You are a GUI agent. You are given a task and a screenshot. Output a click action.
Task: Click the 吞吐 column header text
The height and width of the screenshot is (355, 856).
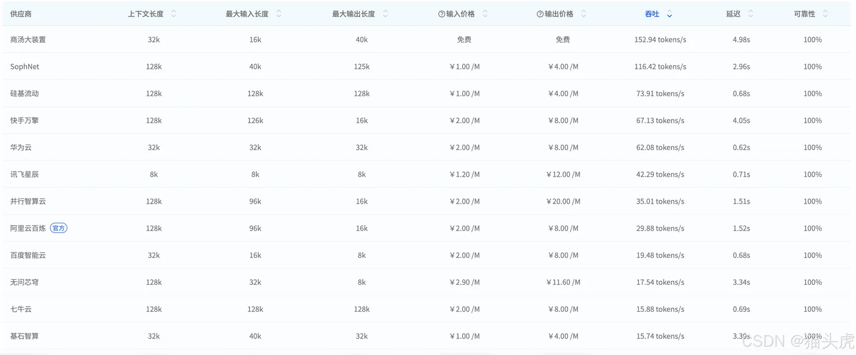click(x=652, y=14)
